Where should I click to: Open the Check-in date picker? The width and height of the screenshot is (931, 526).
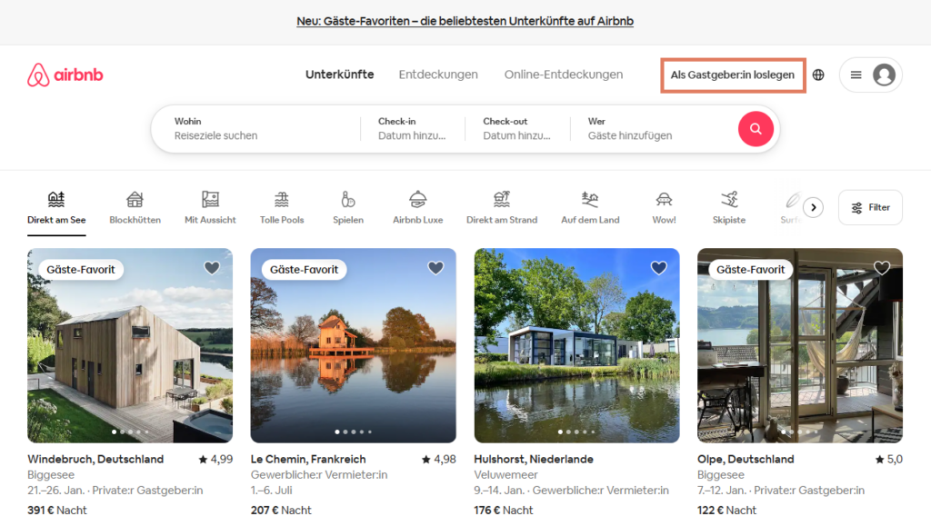[413, 129]
